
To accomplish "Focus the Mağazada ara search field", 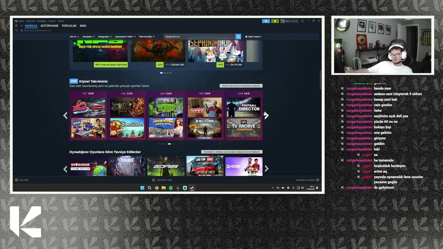I will coord(200,36).
